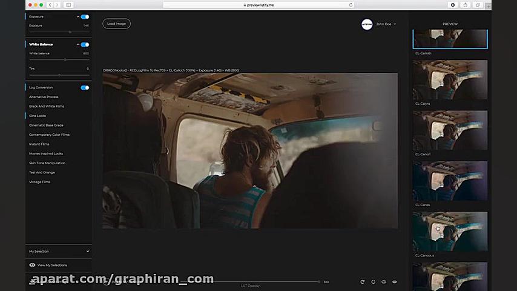Image resolution: width=517 pixels, height=291 pixels.
Task: Click the Exposure value 1.46
Action: 86,25
